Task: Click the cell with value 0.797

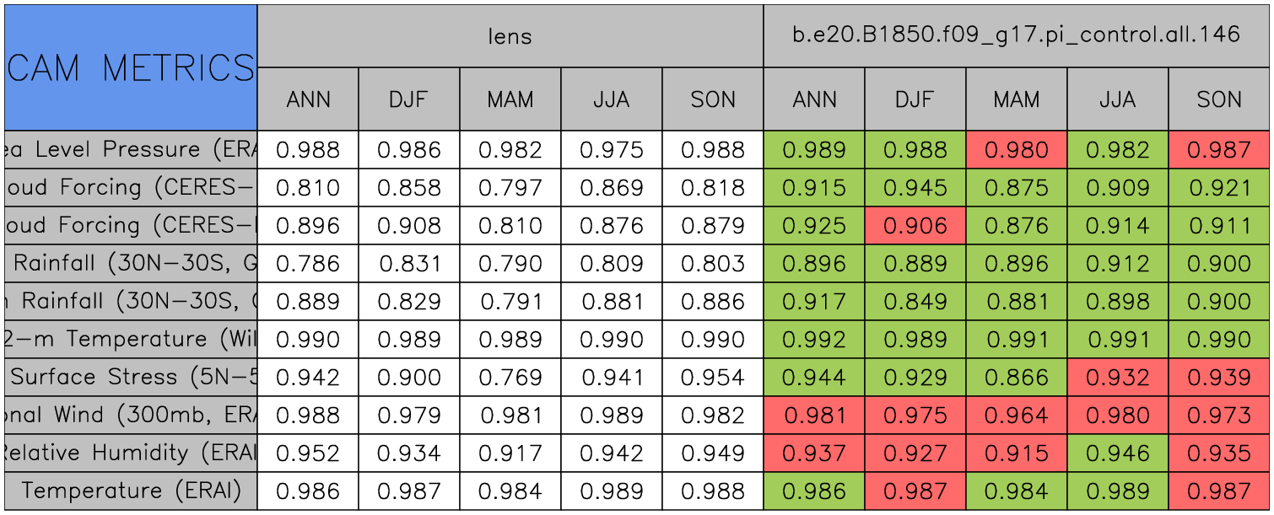Action: coord(510,188)
